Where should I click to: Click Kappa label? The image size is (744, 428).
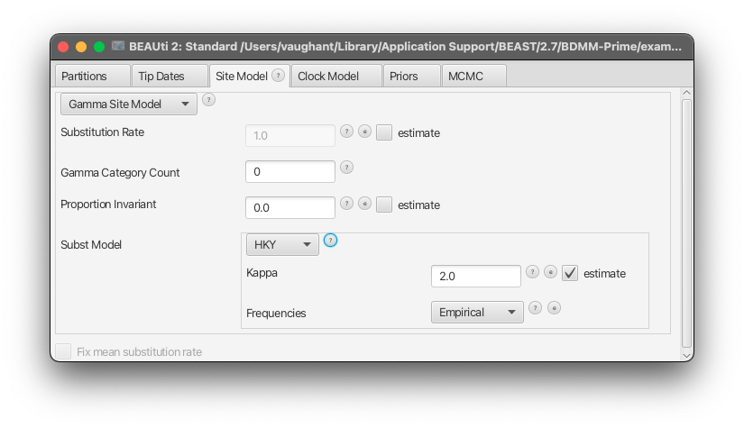262,272
